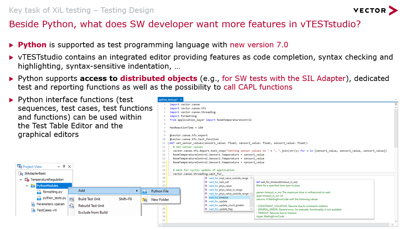Pin the Project View panel

coord(64,166)
